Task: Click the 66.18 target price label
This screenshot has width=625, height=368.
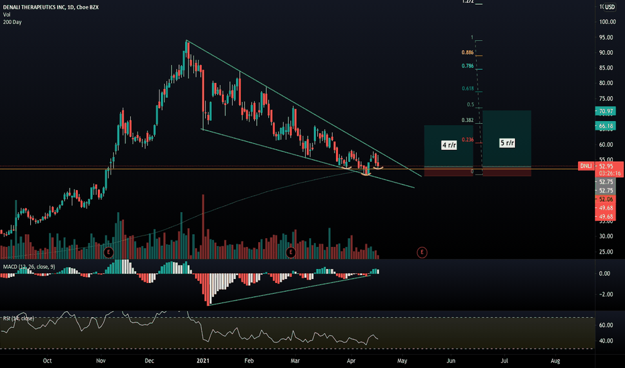Action: click(606, 126)
